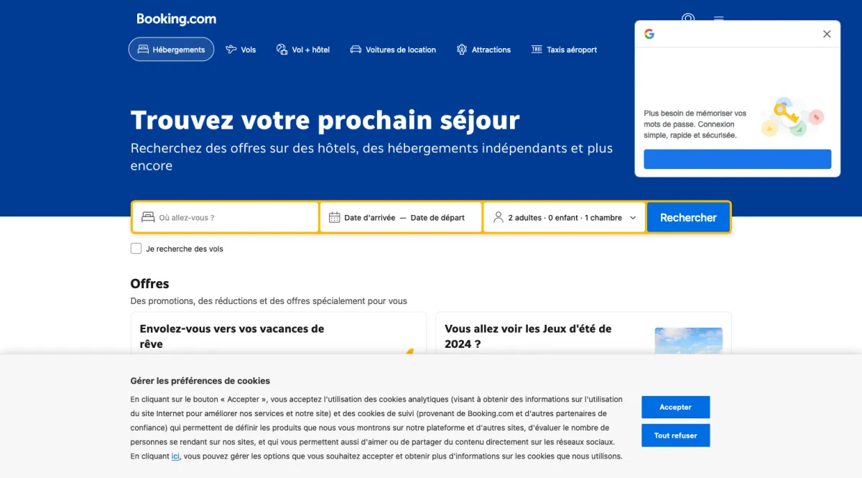Click the bed icon on Hébergements tab

click(143, 50)
